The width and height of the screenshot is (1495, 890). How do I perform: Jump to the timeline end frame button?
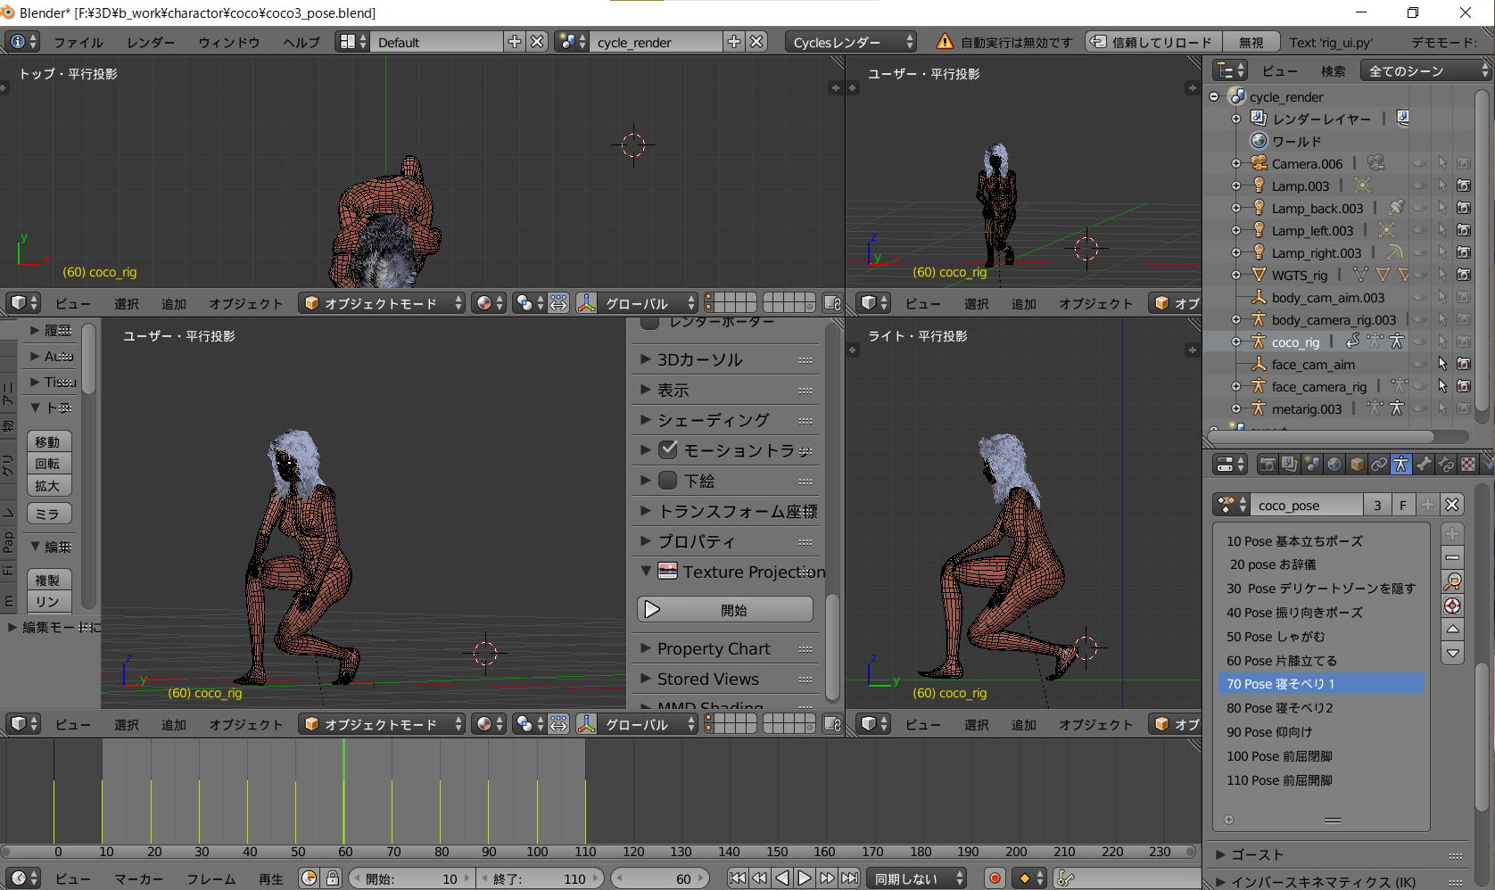[x=849, y=878]
